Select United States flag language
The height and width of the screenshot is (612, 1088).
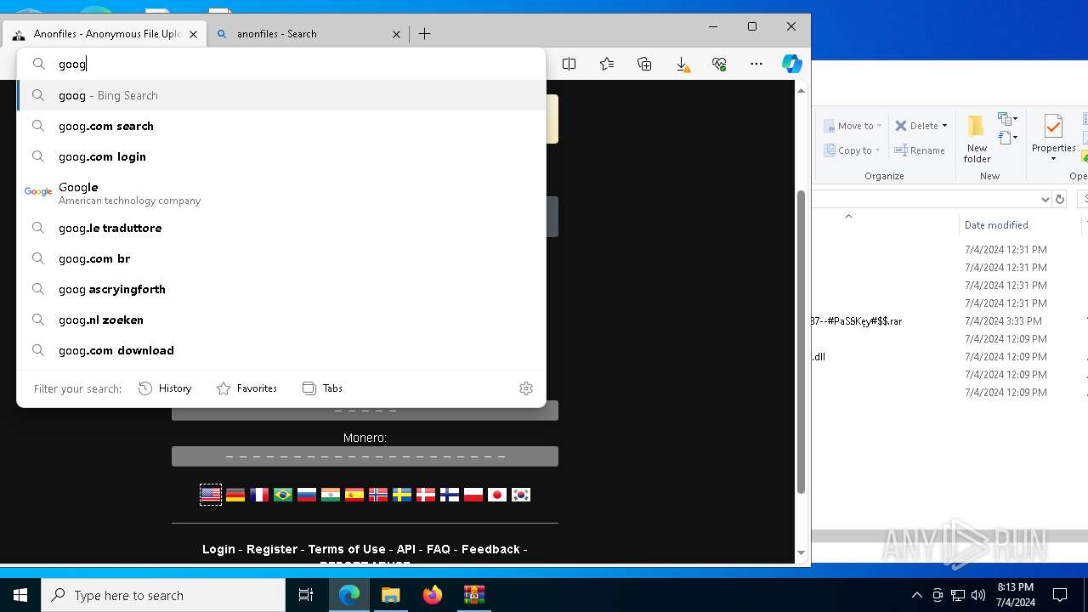point(211,495)
